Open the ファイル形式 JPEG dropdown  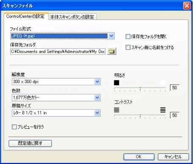coord(111,36)
